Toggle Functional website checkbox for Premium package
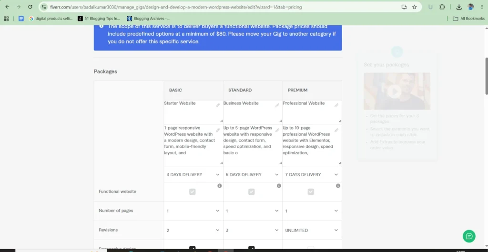488x252 pixels. 311,192
